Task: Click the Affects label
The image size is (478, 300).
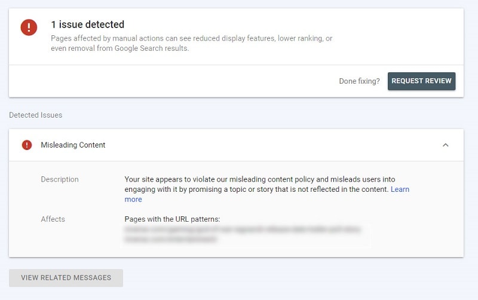Action: click(53, 219)
